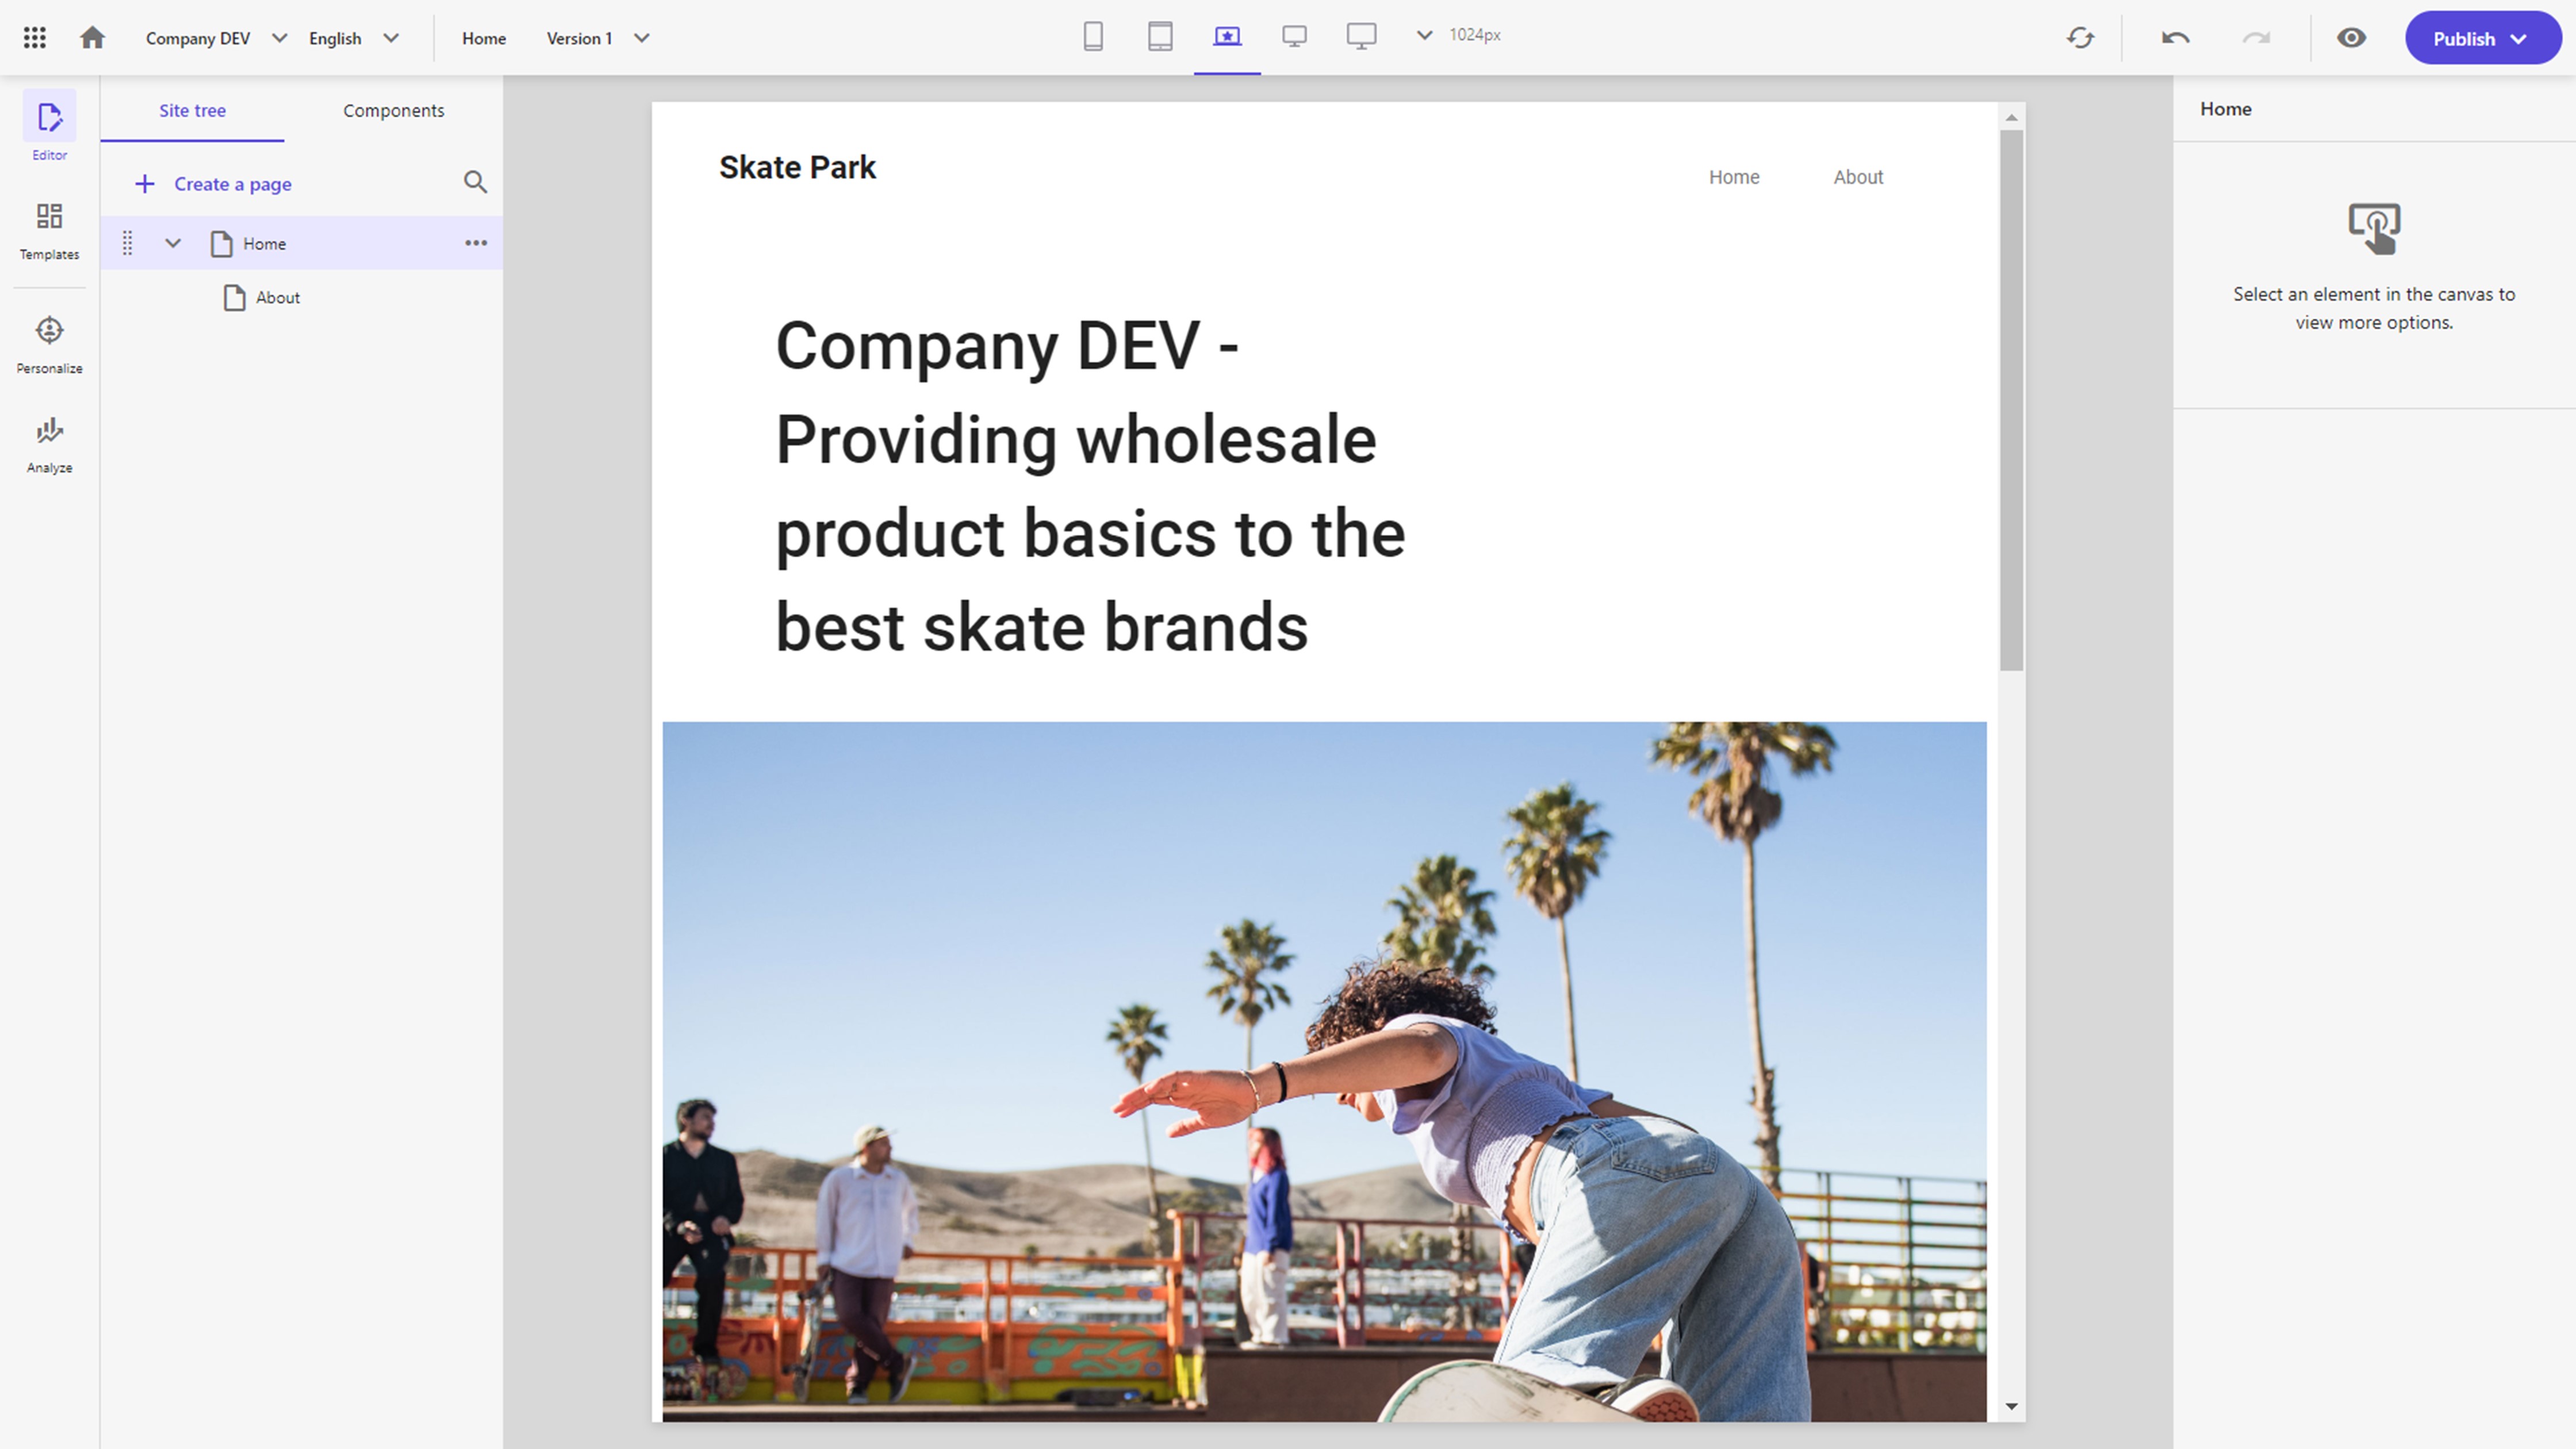Image resolution: width=2576 pixels, height=1449 pixels.
Task: Open the Analyze sidebar section
Action: [x=49, y=444]
